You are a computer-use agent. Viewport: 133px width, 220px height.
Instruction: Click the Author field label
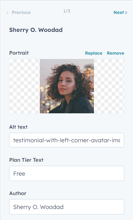[18, 193]
